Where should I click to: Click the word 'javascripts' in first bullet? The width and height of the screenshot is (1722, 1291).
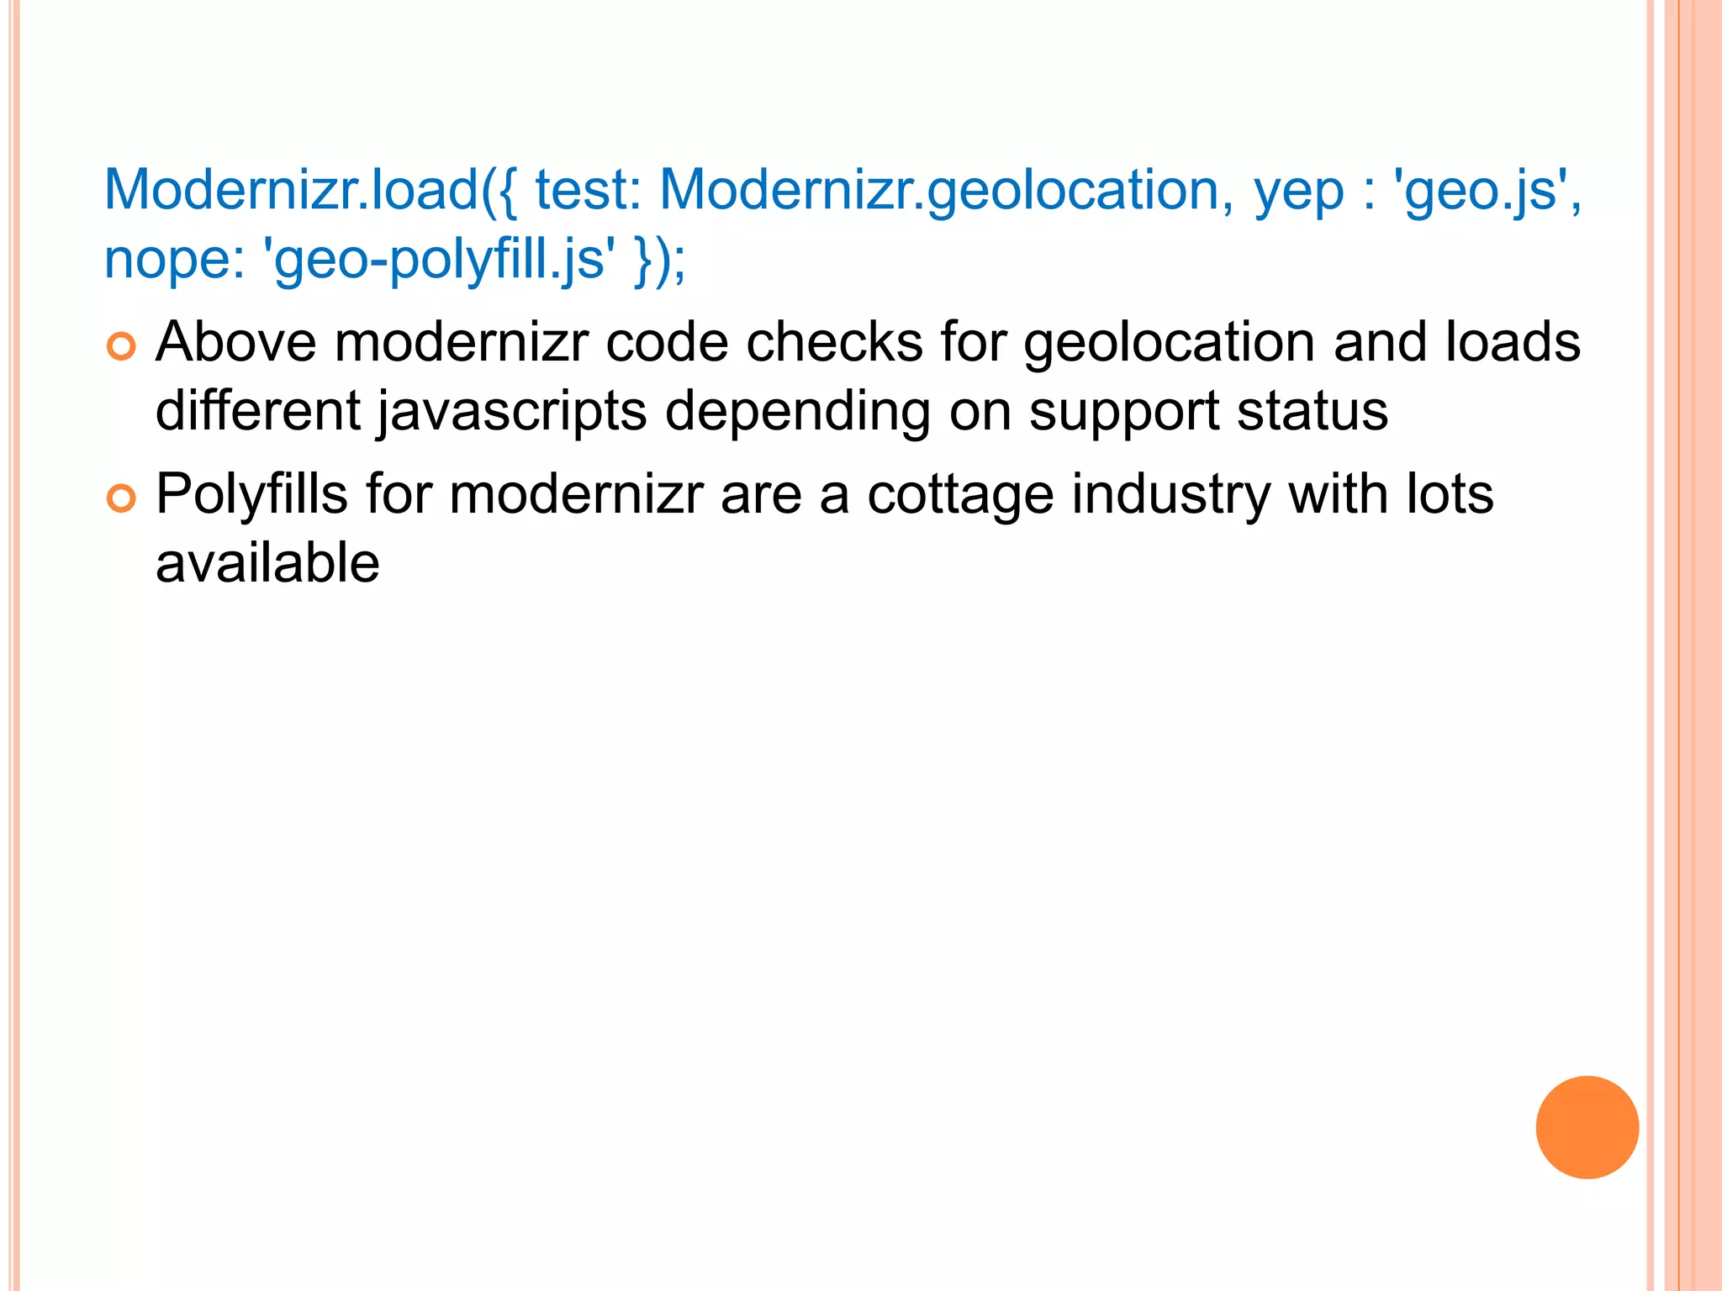(510, 412)
